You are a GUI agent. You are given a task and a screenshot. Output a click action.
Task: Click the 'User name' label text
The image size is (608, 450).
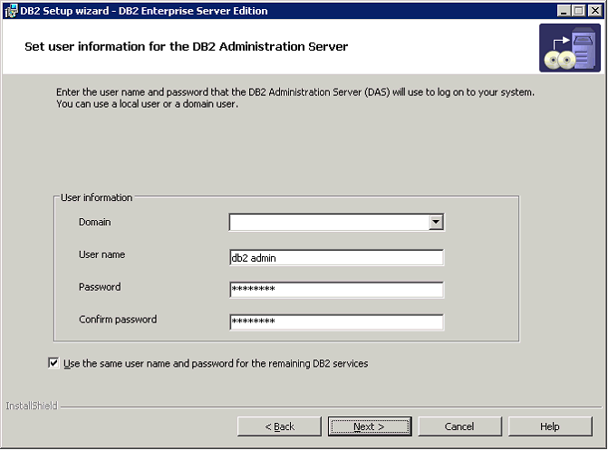[102, 254]
